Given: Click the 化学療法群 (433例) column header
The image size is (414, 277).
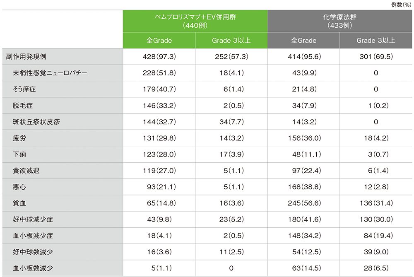Looking at the screenshot, I should [339, 21].
